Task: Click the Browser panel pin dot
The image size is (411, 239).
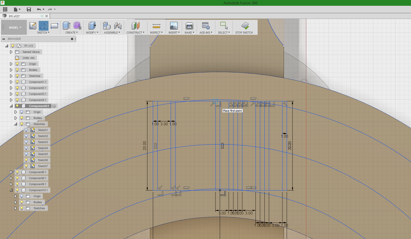Action: [72, 39]
